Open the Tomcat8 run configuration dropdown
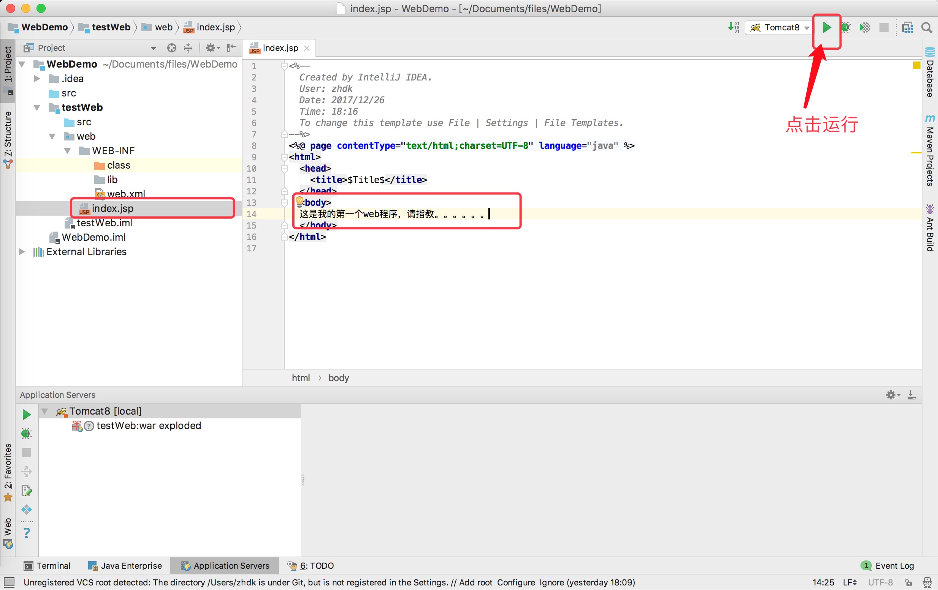The height and width of the screenshot is (590, 938). 779,27
